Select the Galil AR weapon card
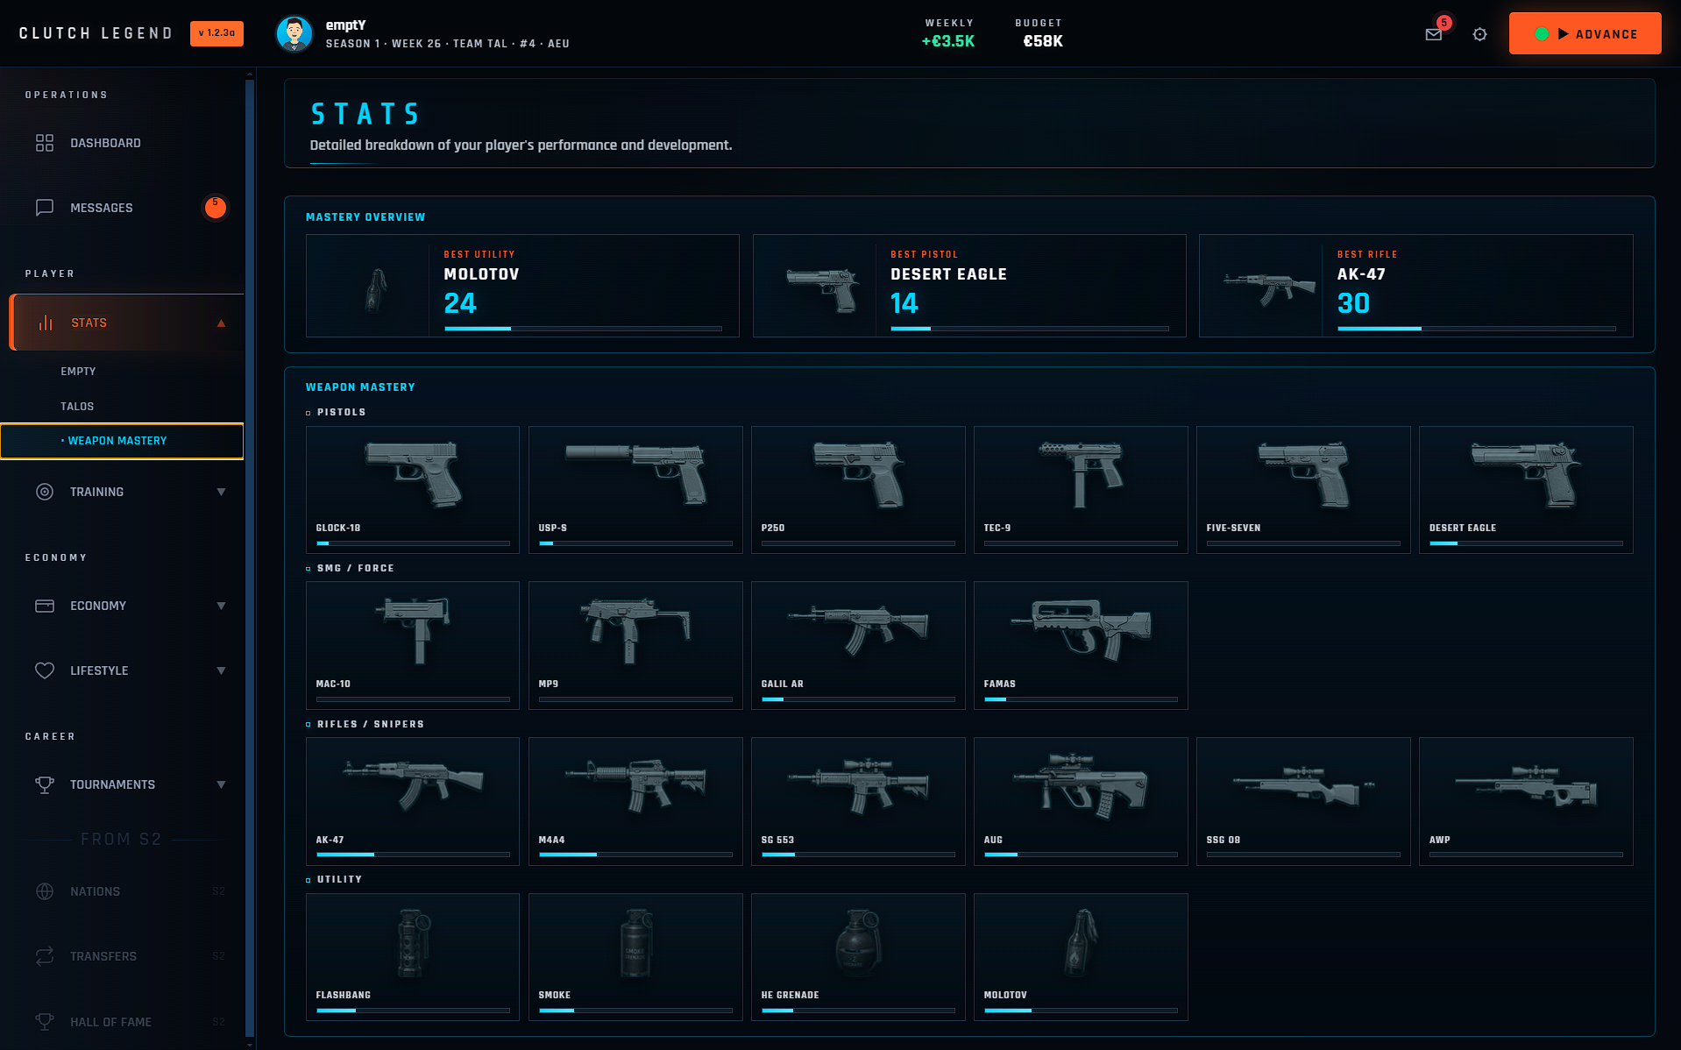 (858, 645)
